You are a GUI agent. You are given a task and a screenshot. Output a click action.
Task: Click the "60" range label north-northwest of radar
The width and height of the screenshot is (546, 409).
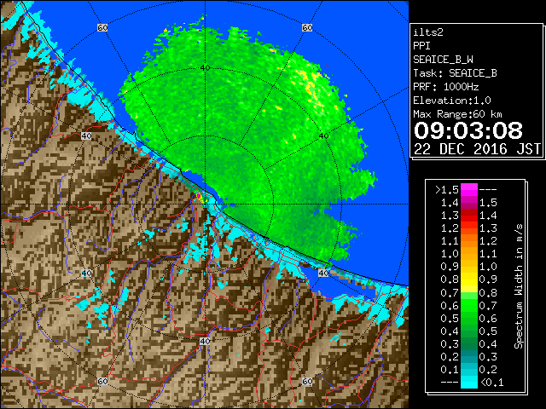(102, 27)
